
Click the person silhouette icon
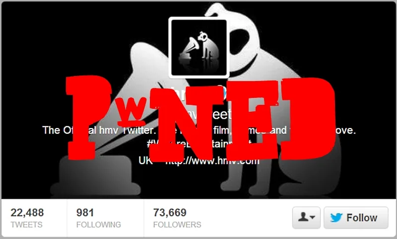click(303, 217)
